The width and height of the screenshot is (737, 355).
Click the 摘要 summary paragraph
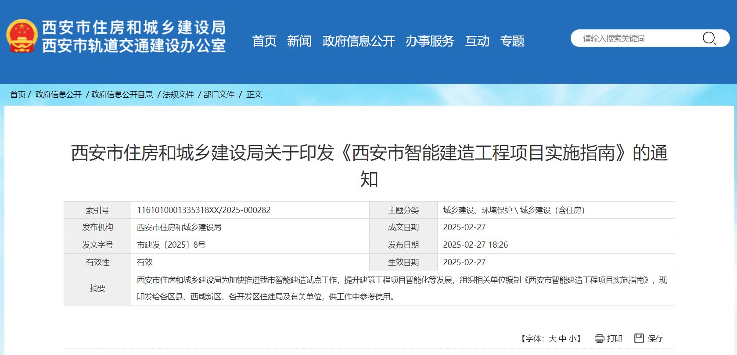pos(402,288)
